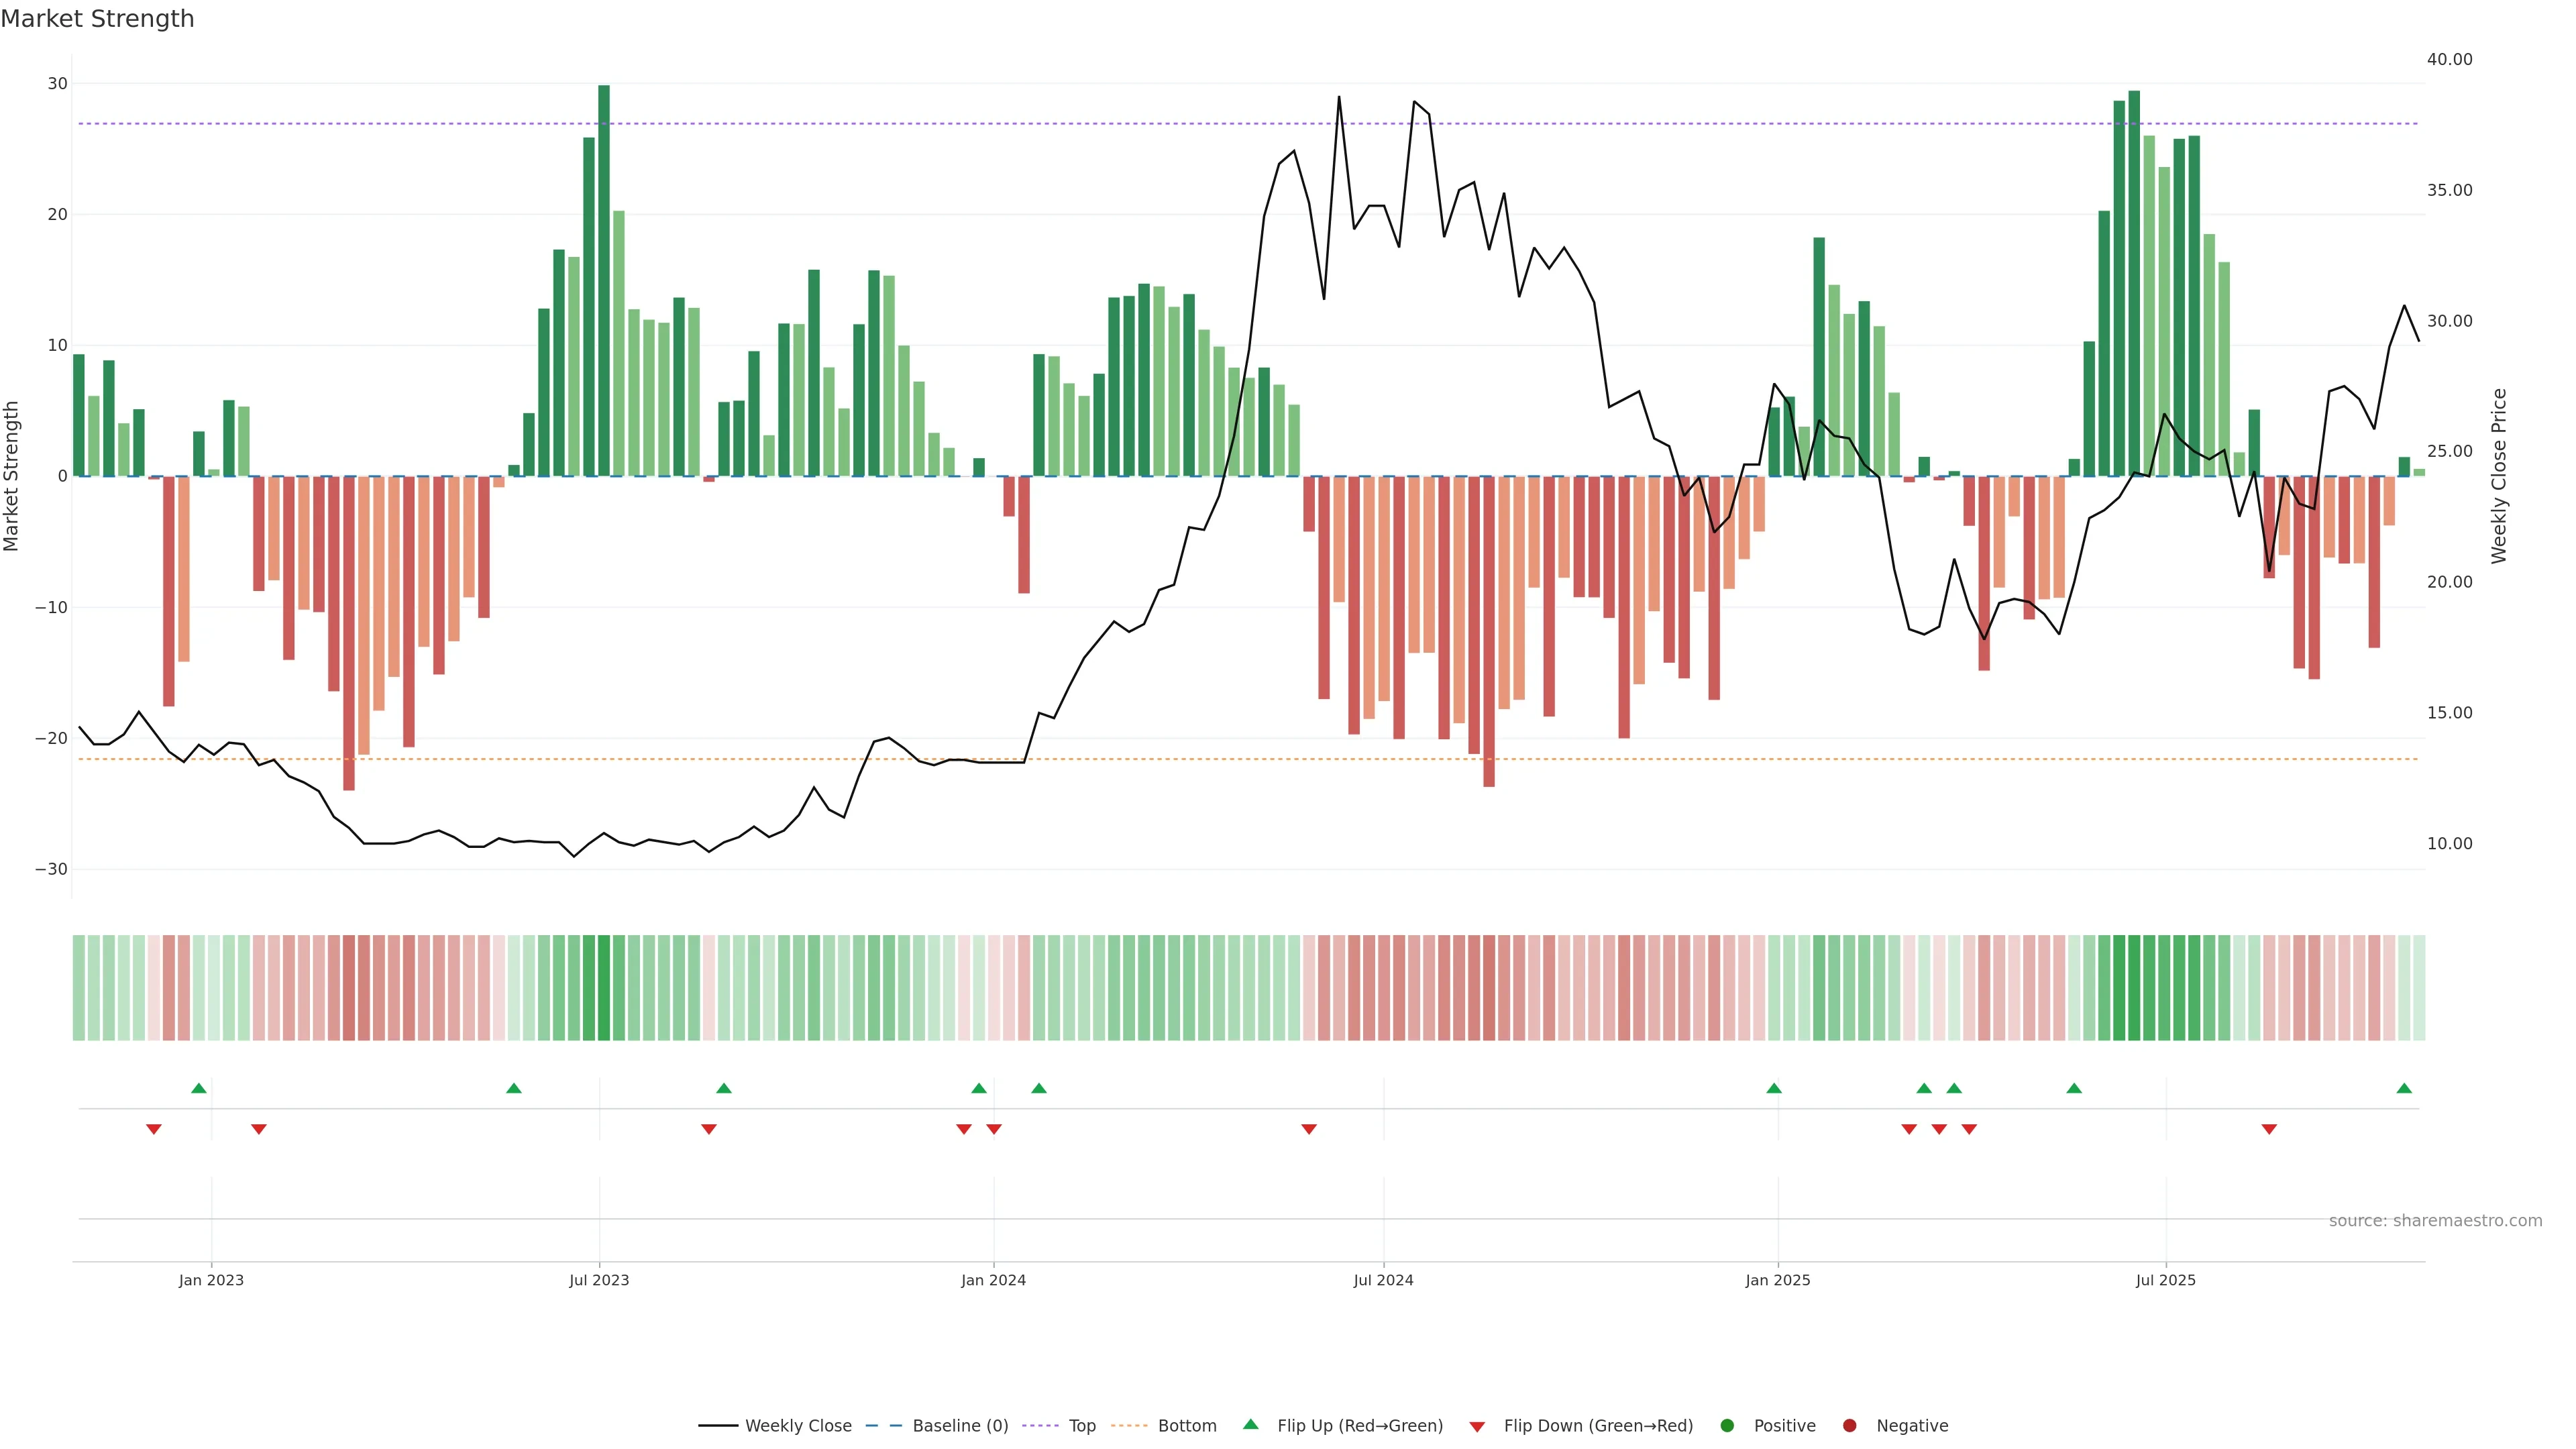2576x1449 pixels.
Task: Click the first green flip-up triangle marker
Action: click(x=199, y=1088)
